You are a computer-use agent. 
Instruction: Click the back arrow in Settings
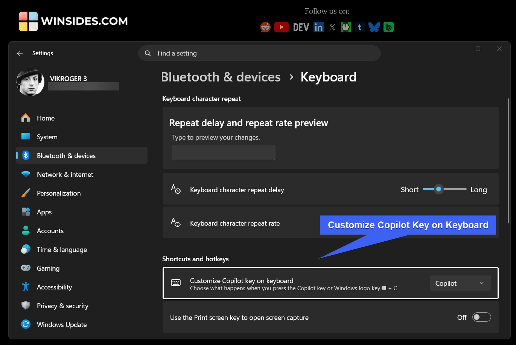point(20,53)
